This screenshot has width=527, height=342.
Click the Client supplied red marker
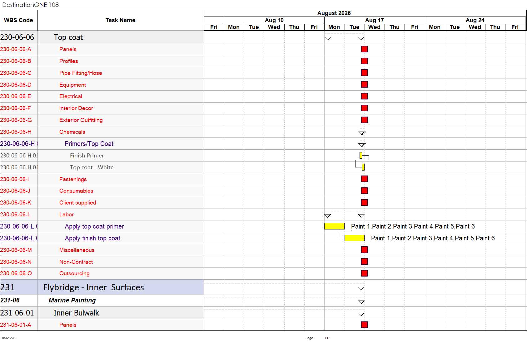364,203
